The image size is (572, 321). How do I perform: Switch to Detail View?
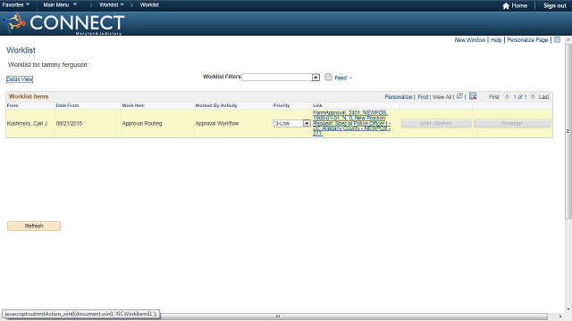pyautogui.click(x=20, y=79)
